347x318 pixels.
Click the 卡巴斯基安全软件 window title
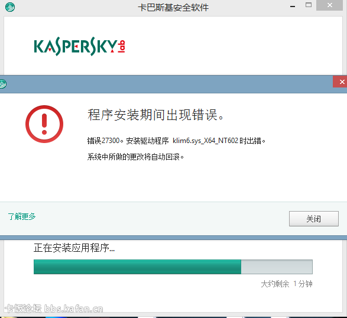pos(173,8)
